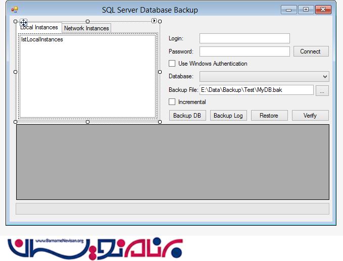Click the Connect button

click(x=310, y=51)
